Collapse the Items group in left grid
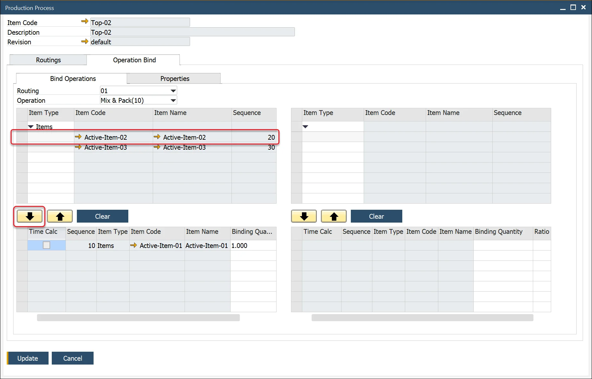This screenshot has width=592, height=379. tap(31, 127)
